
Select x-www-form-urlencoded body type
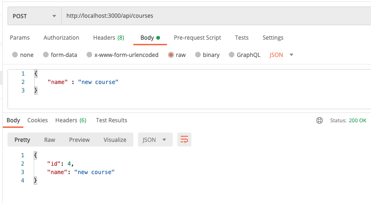coord(89,55)
